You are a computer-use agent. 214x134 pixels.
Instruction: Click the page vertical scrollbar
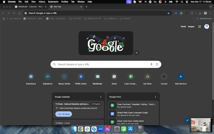coord(213,61)
